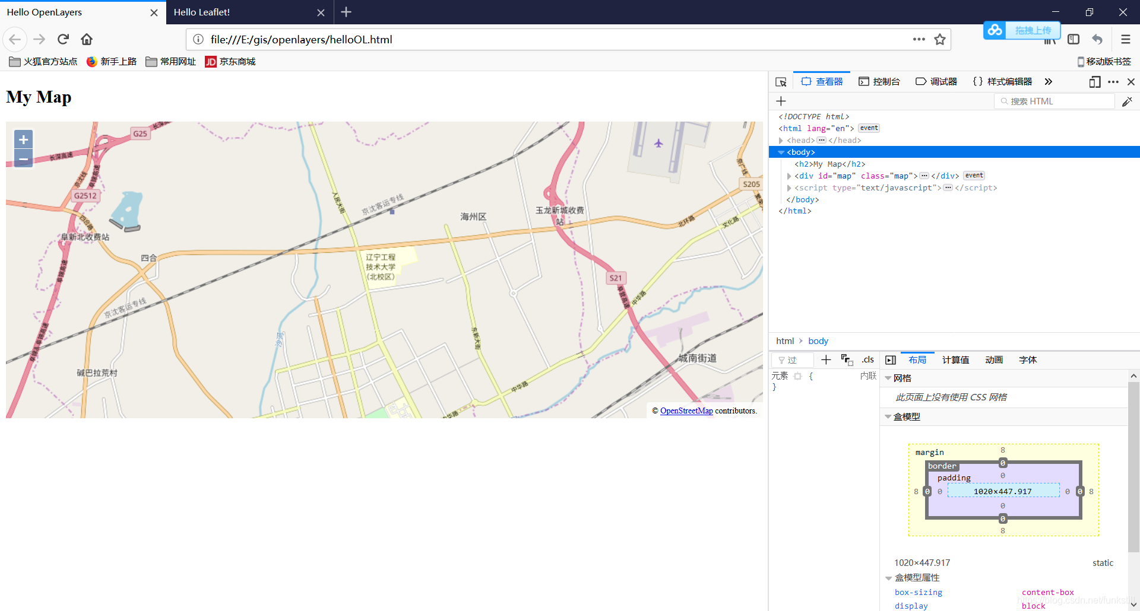Toggle the three-pane inspector sidebar

(x=891, y=360)
